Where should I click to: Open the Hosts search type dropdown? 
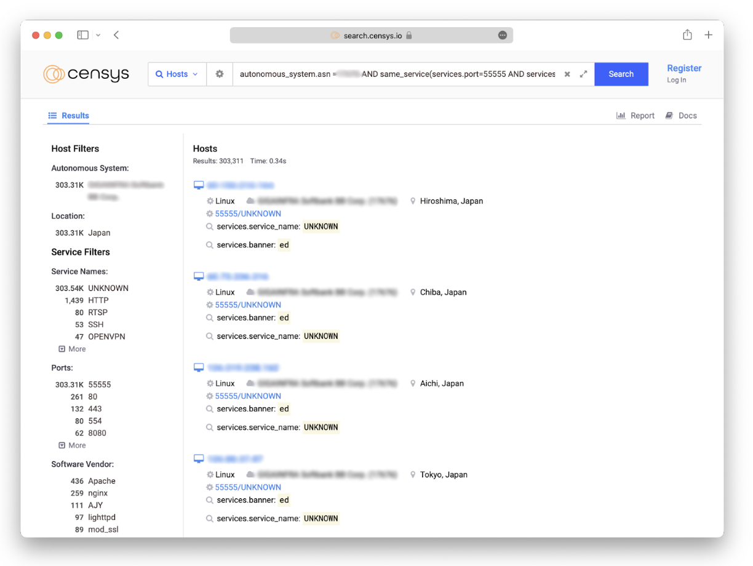coord(177,74)
